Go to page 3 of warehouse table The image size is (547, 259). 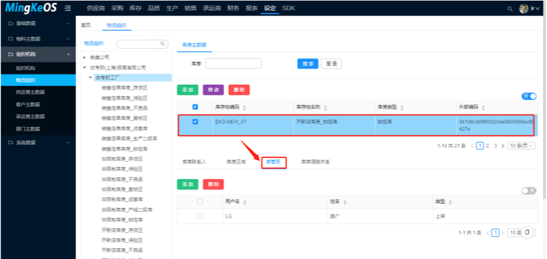495,146
